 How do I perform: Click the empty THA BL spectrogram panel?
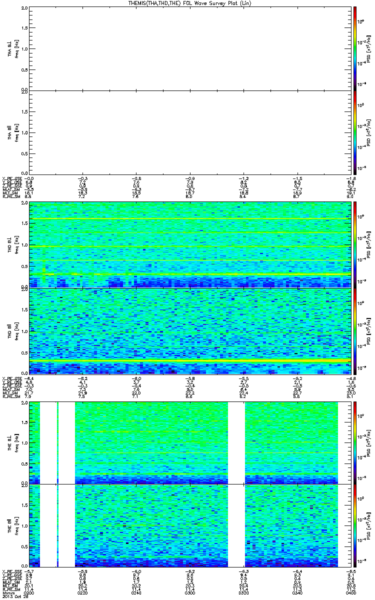pyautogui.click(x=190, y=48)
